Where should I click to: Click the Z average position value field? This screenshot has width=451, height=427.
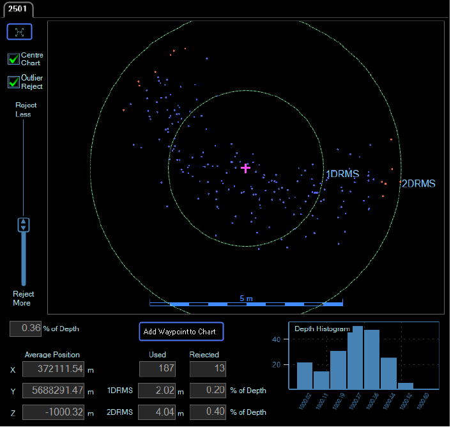53,412
